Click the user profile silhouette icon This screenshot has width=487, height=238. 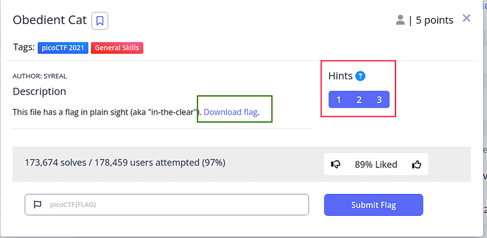point(401,20)
